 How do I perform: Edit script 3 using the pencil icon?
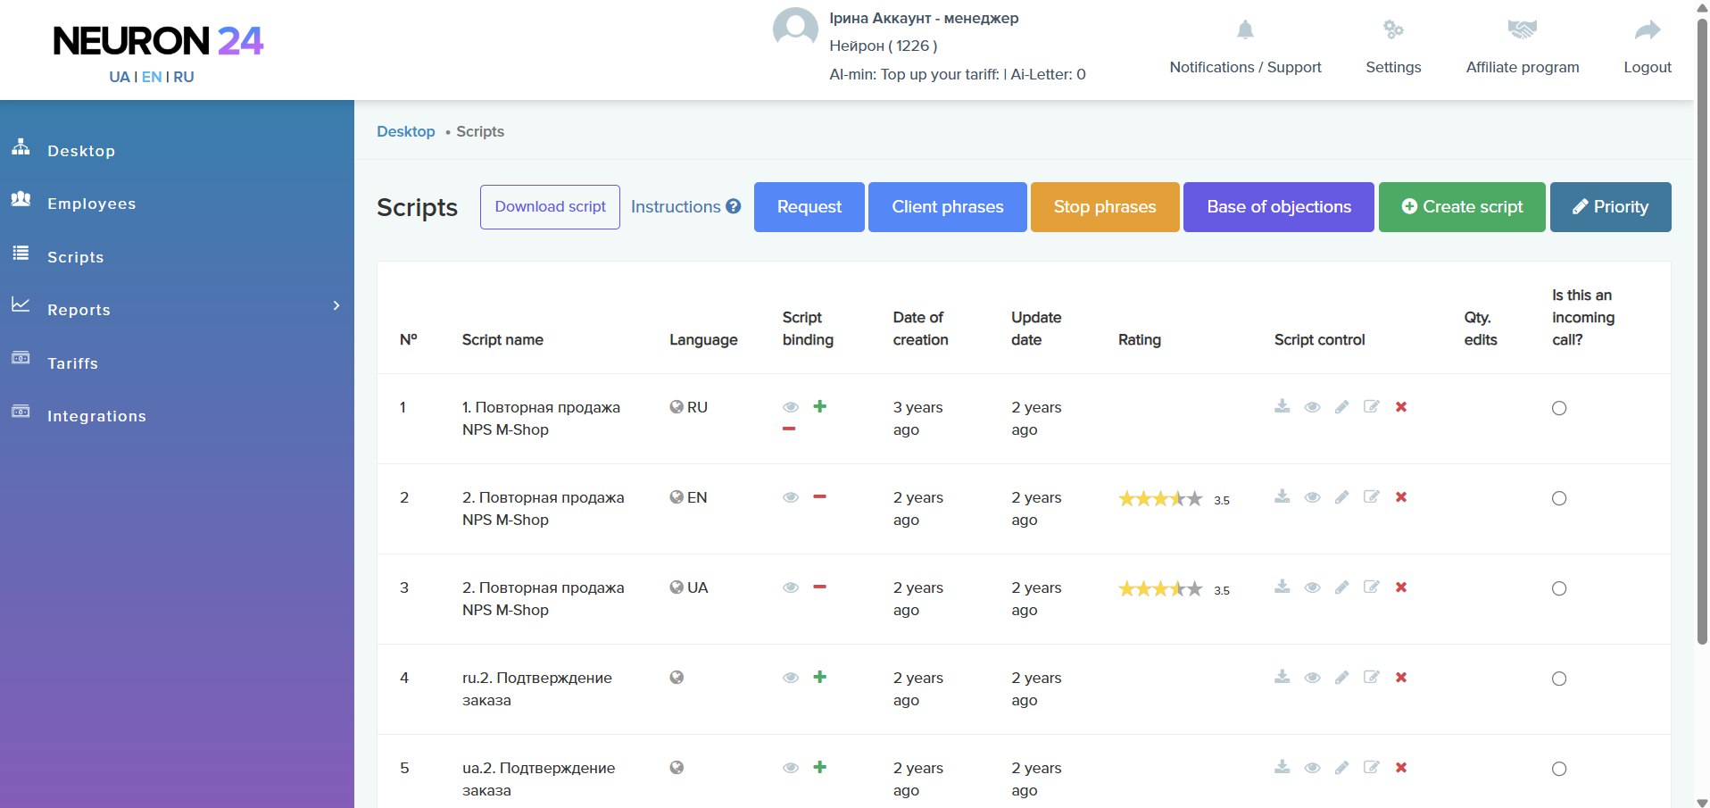pos(1341,587)
